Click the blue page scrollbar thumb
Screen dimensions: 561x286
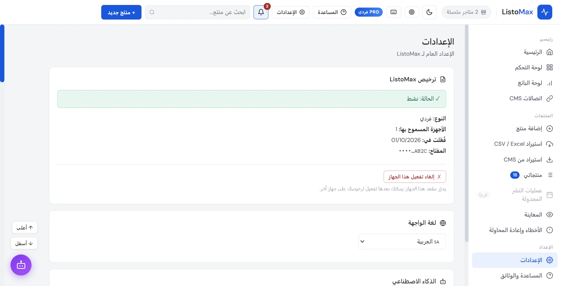2,53
